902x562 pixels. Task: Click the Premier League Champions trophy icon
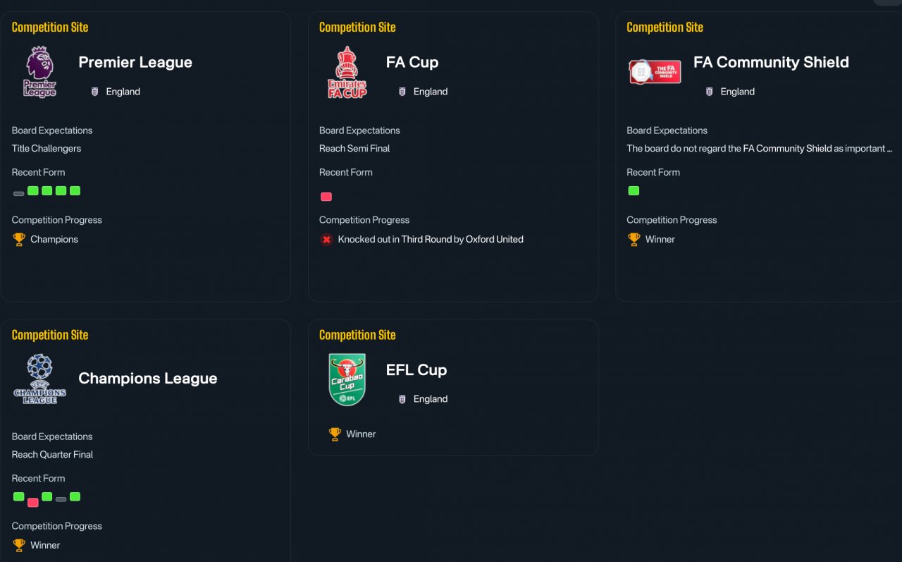[x=19, y=239]
